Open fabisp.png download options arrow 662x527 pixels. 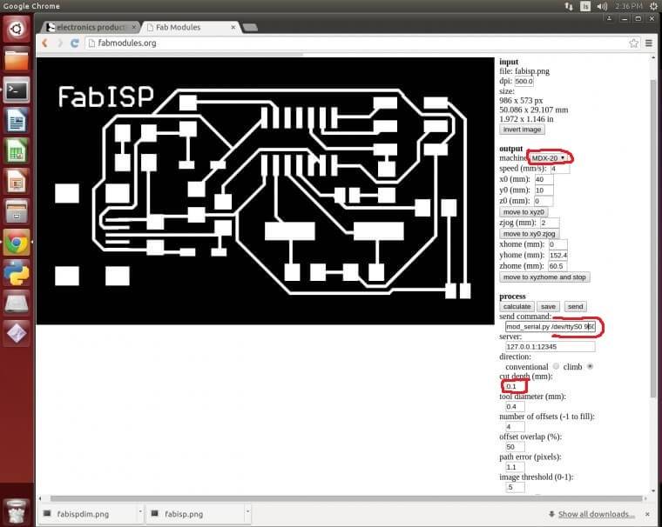(x=247, y=512)
